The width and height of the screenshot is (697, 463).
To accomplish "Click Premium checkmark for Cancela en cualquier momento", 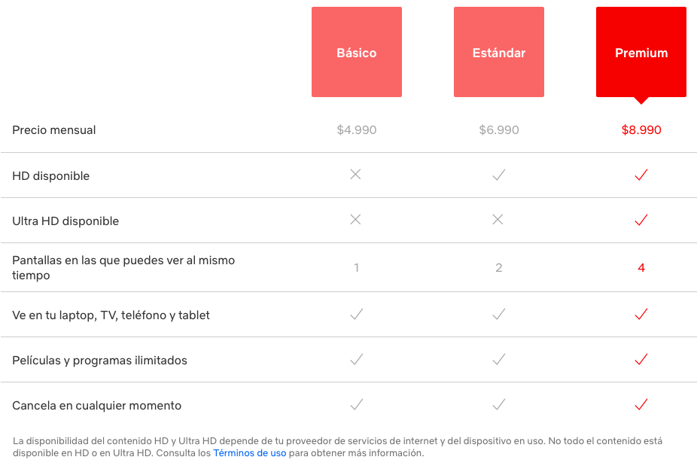I will [641, 404].
